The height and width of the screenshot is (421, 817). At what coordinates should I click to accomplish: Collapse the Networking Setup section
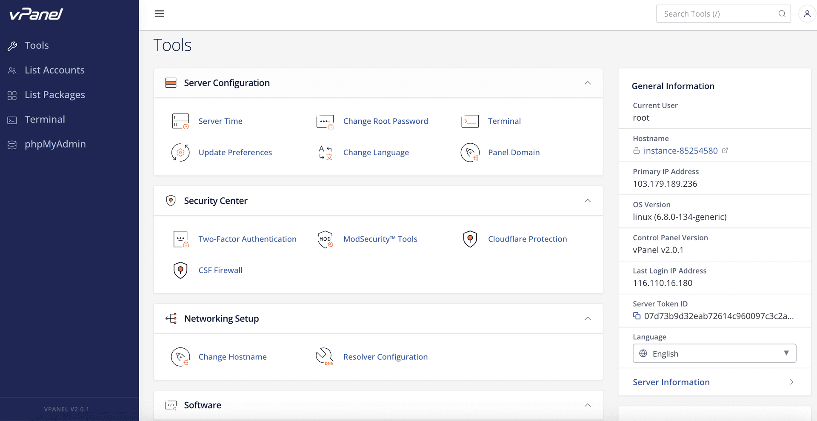[588, 319]
